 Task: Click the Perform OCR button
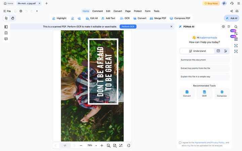(x=128, y=27)
